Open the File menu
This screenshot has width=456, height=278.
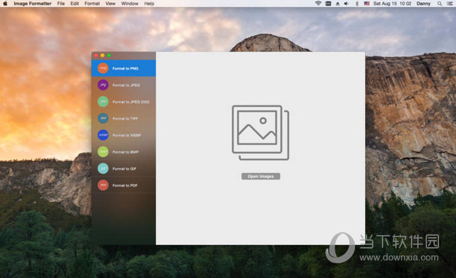[x=61, y=4]
